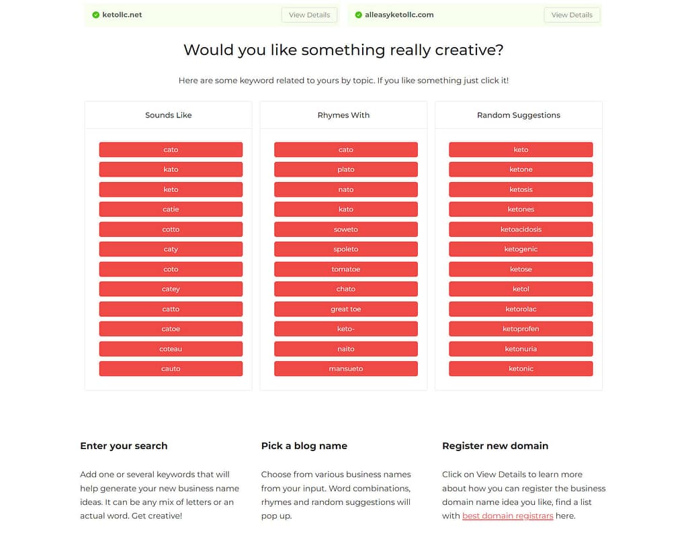Select the 'cotto' Sounds Like suggestion

pos(171,230)
